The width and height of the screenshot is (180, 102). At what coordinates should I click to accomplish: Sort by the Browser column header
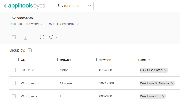click(66, 60)
